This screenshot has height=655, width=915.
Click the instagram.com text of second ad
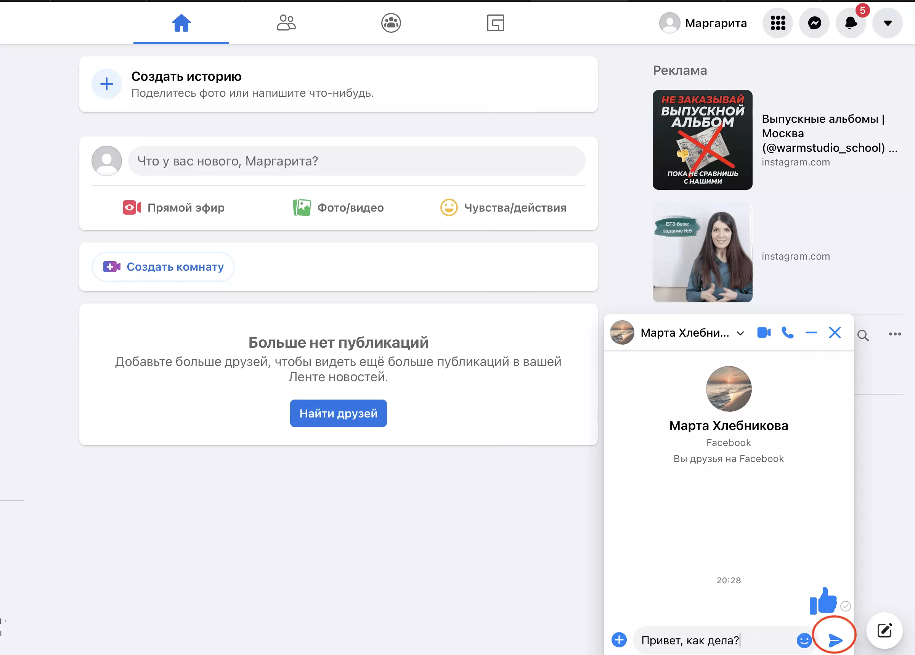coord(796,256)
